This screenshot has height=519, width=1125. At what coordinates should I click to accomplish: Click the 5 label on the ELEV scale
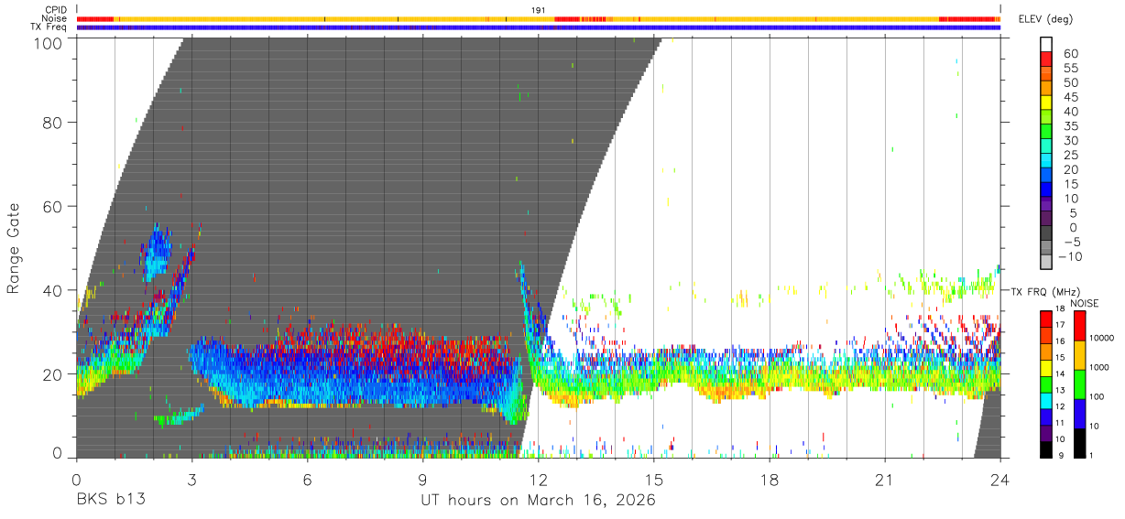click(x=1074, y=213)
